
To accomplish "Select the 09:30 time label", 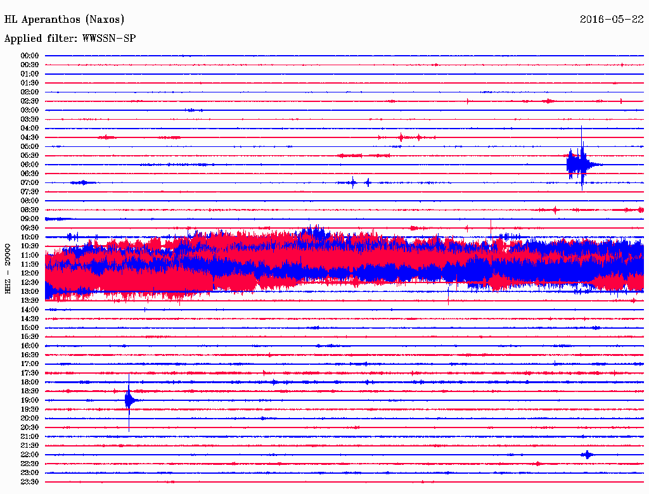I will [x=30, y=228].
